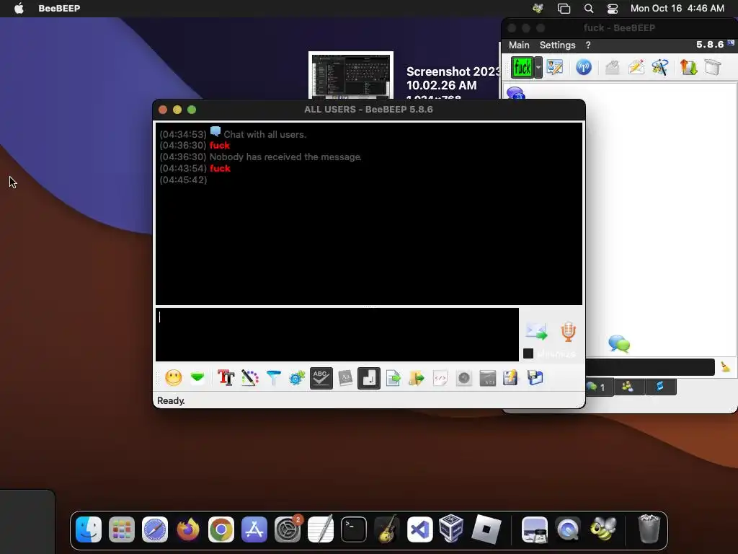The height and width of the screenshot is (554, 738).
Task: Click the empty (04:45:42) chat entry
Action: (x=183, y=180)
